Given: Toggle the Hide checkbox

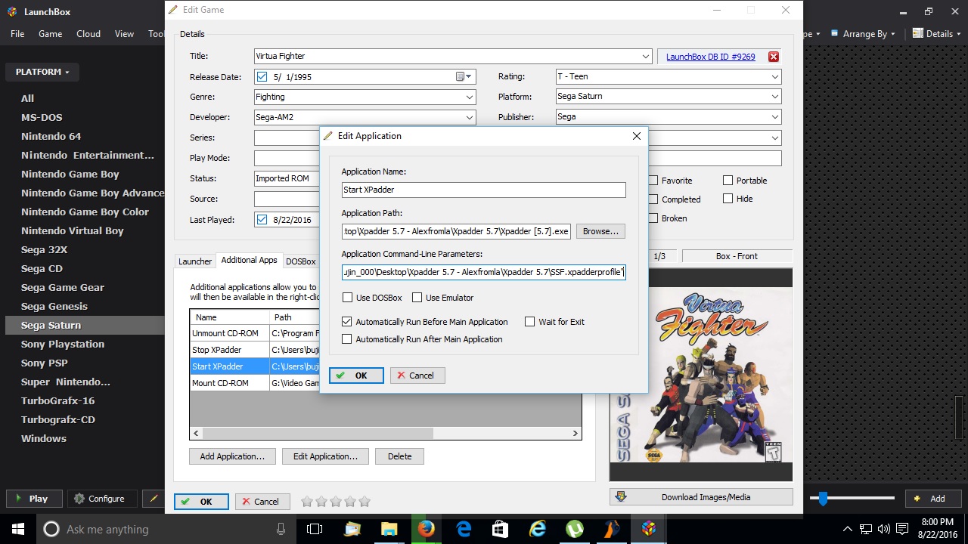Looking at the screenshot, I should [728, 199].
